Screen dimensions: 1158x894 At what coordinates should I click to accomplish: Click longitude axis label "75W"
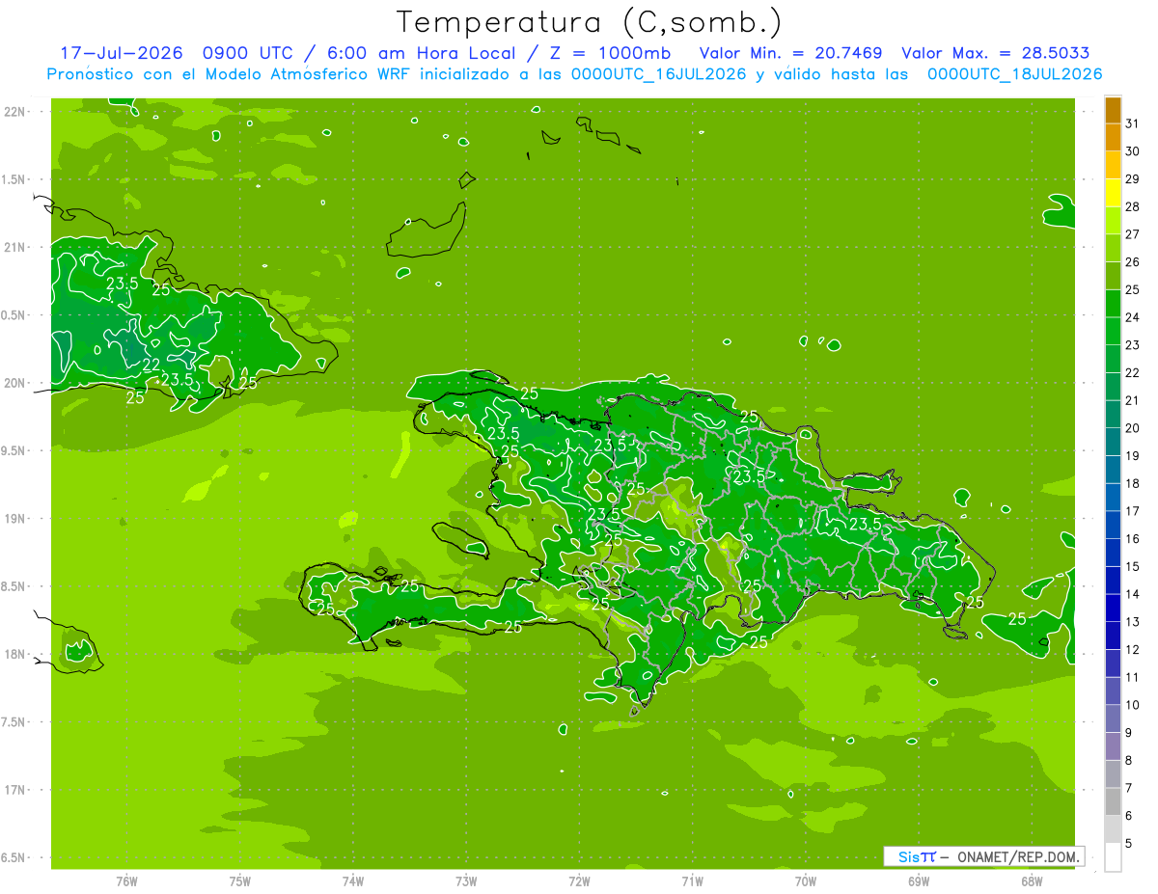point(240,880)
